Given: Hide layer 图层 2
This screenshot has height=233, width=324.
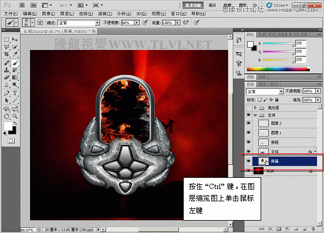Looking at the screenshot, I should pyautogui.click(x=249, y=123).
